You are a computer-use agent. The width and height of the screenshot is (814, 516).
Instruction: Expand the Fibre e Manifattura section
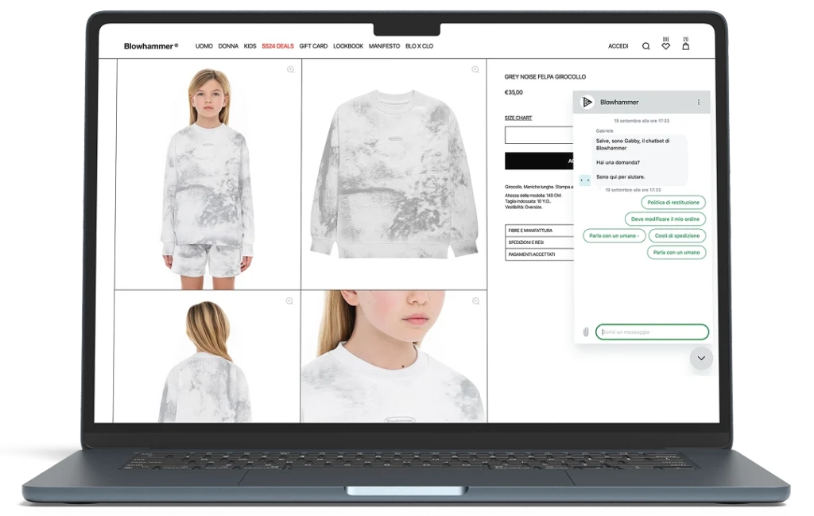coord(539,231)
